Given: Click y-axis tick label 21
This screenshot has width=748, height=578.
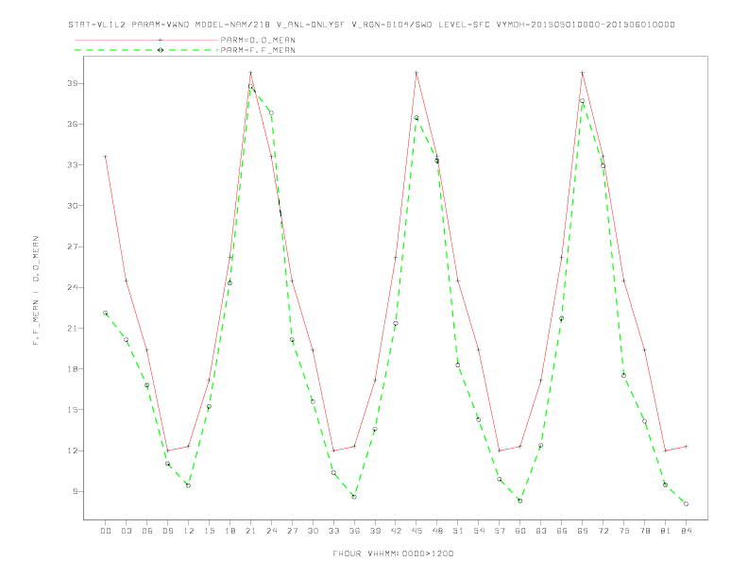Looking at the screenshot, I should (72, 328).
